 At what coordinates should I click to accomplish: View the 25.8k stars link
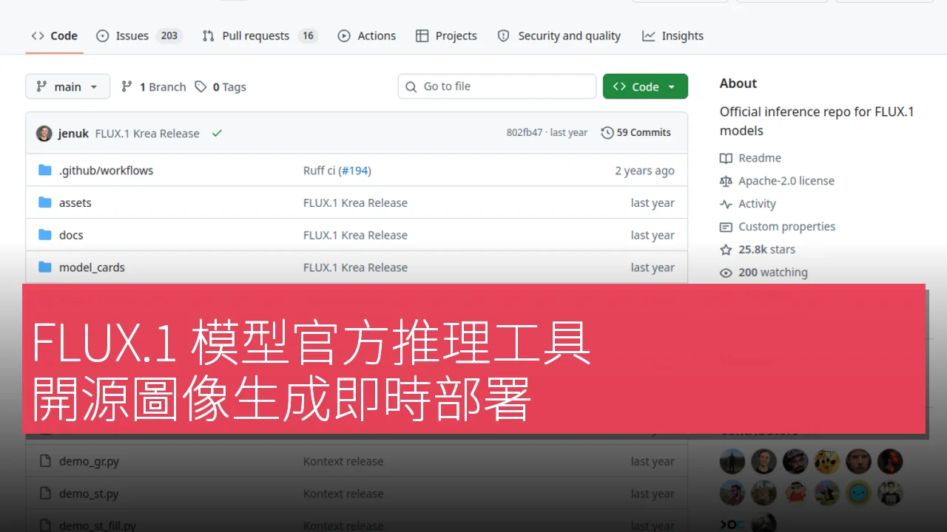tap(766, 250)
